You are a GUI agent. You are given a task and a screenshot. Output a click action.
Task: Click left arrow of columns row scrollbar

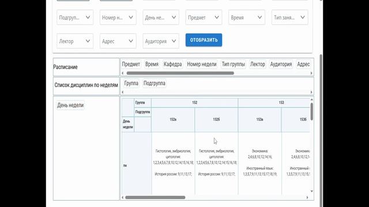coord(123,92)
